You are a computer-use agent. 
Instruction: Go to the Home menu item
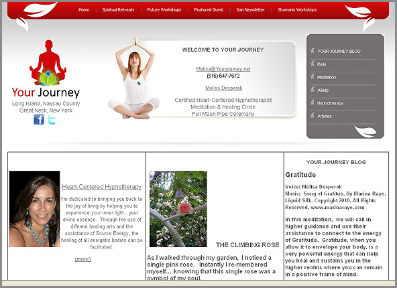point(84,10)
